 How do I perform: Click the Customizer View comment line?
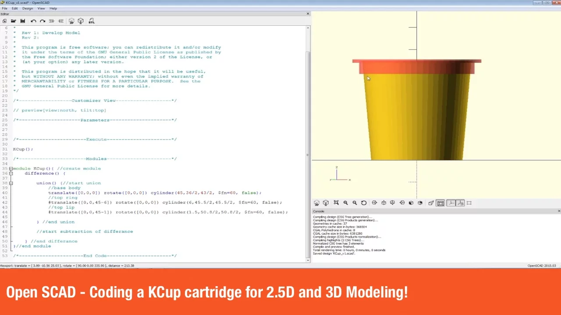tap(95, 101)
